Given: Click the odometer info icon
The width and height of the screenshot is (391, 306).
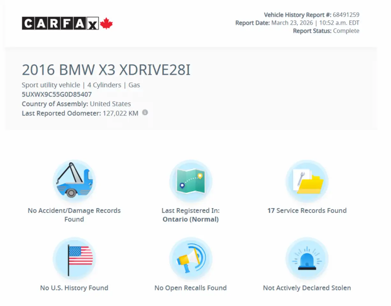Looking at the screenshot, I should click(x=145, y=113).
